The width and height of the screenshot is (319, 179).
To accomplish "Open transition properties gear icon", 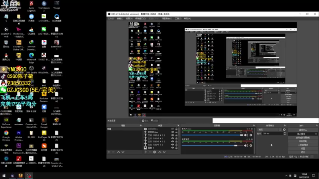I will 284,130.
